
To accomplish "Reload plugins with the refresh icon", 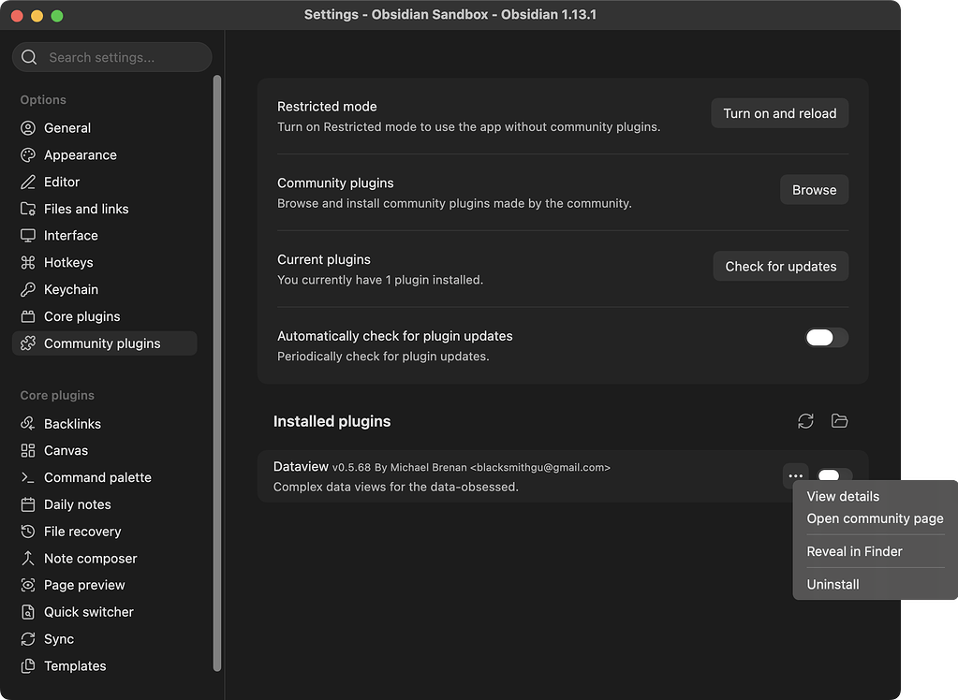I will click(x=805, y=421).
